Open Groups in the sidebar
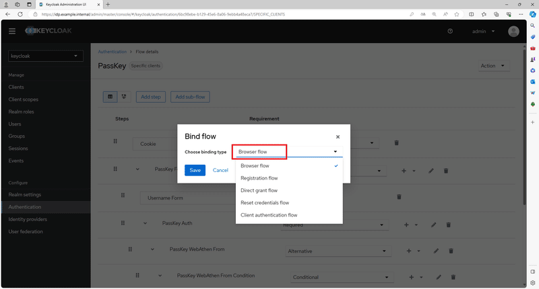The height and width of the screenshot is (289, 539). pos(16,136)
